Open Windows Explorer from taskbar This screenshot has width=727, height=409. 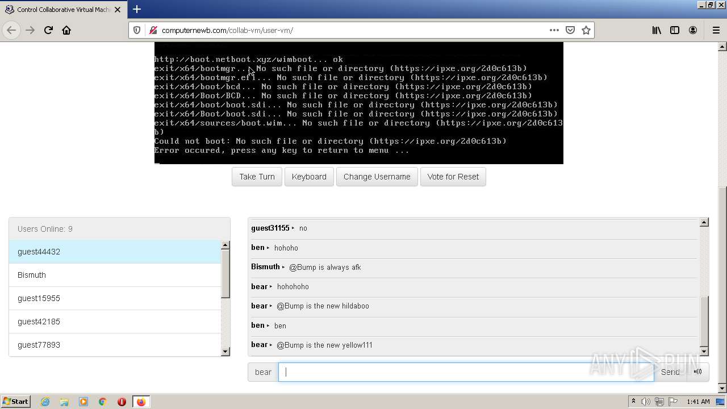pyautogui.click(x=64, y=402)
